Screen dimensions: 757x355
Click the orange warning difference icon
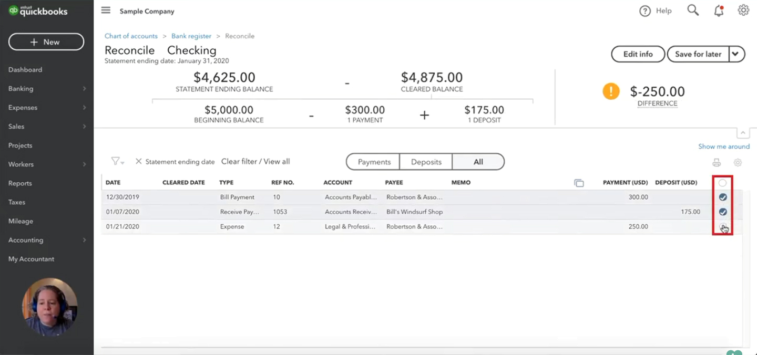pyautogui.click(x=611, y=91)
